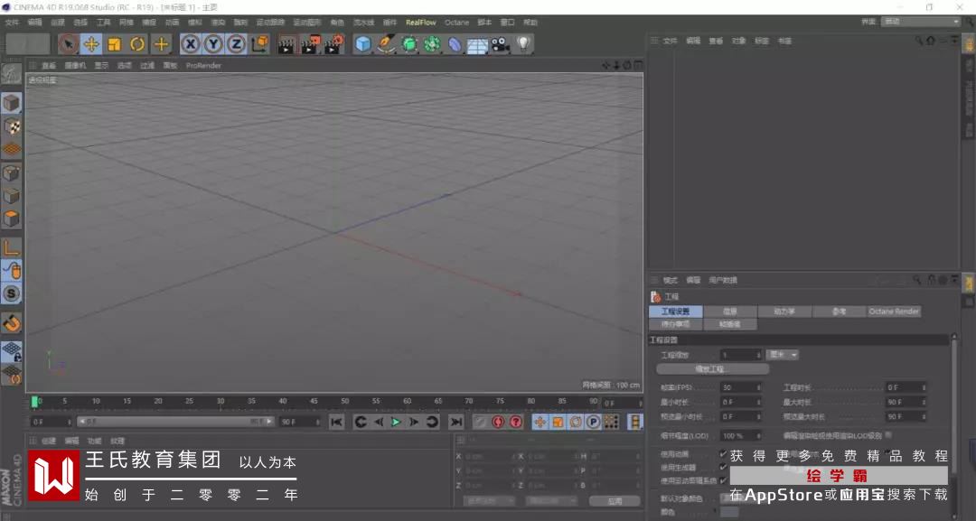Open render settings clapperboard with gear
Viewport: 976px width, 521px height.
tap(334, 44)
